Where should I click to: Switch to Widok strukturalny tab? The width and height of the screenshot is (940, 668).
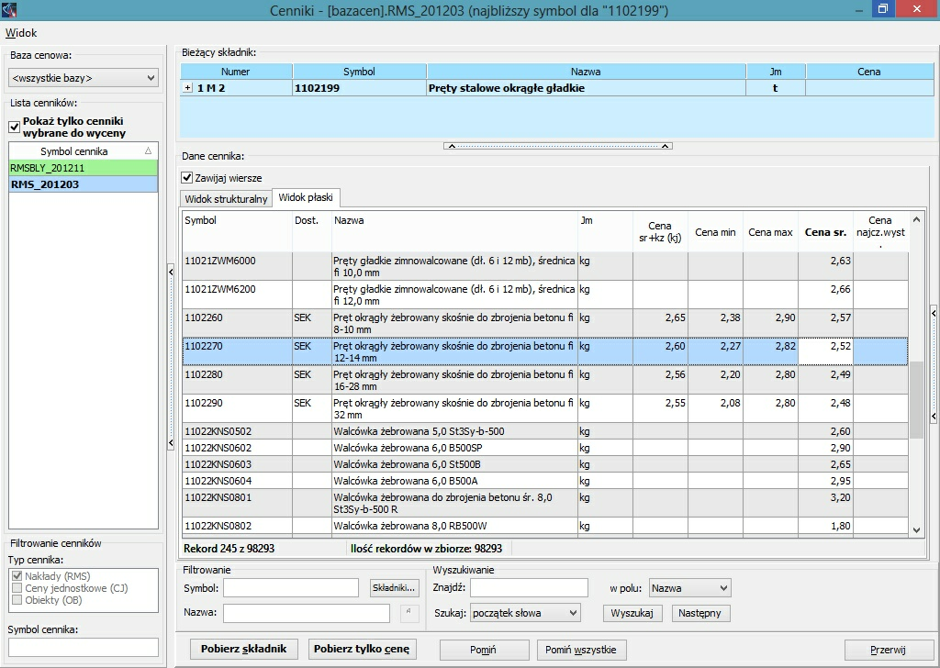click(226, 199)
